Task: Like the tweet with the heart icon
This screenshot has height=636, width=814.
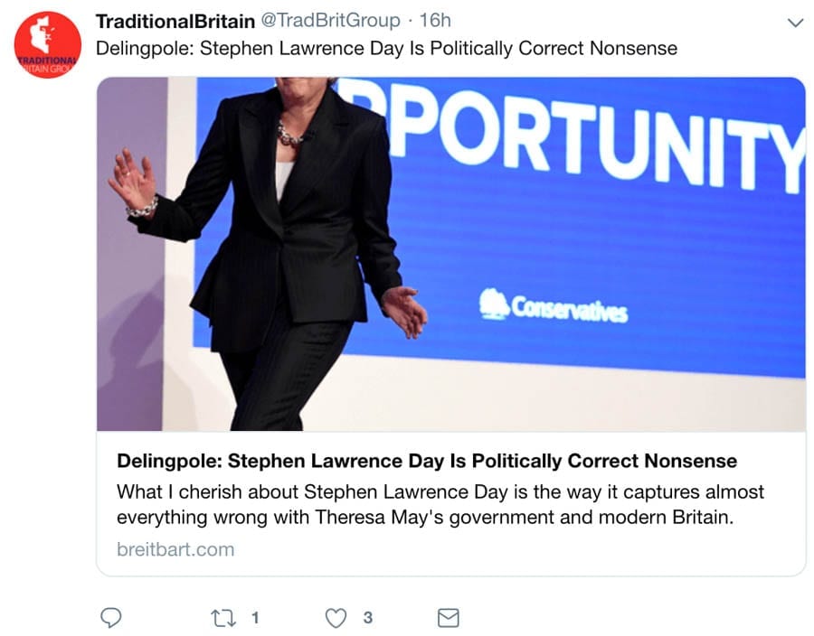Action: click(336, 618)
